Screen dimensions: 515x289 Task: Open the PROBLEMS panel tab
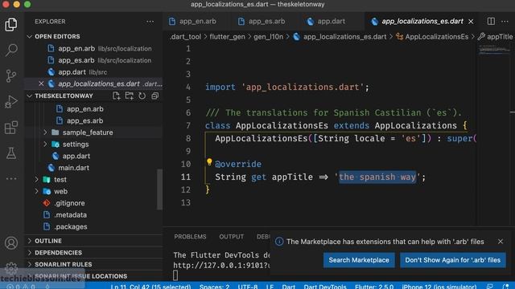(x=190, y=237)
